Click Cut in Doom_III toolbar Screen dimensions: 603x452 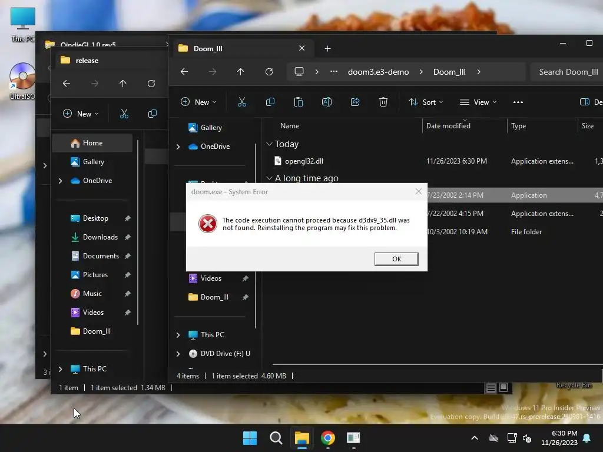click(x=242, y=102)
